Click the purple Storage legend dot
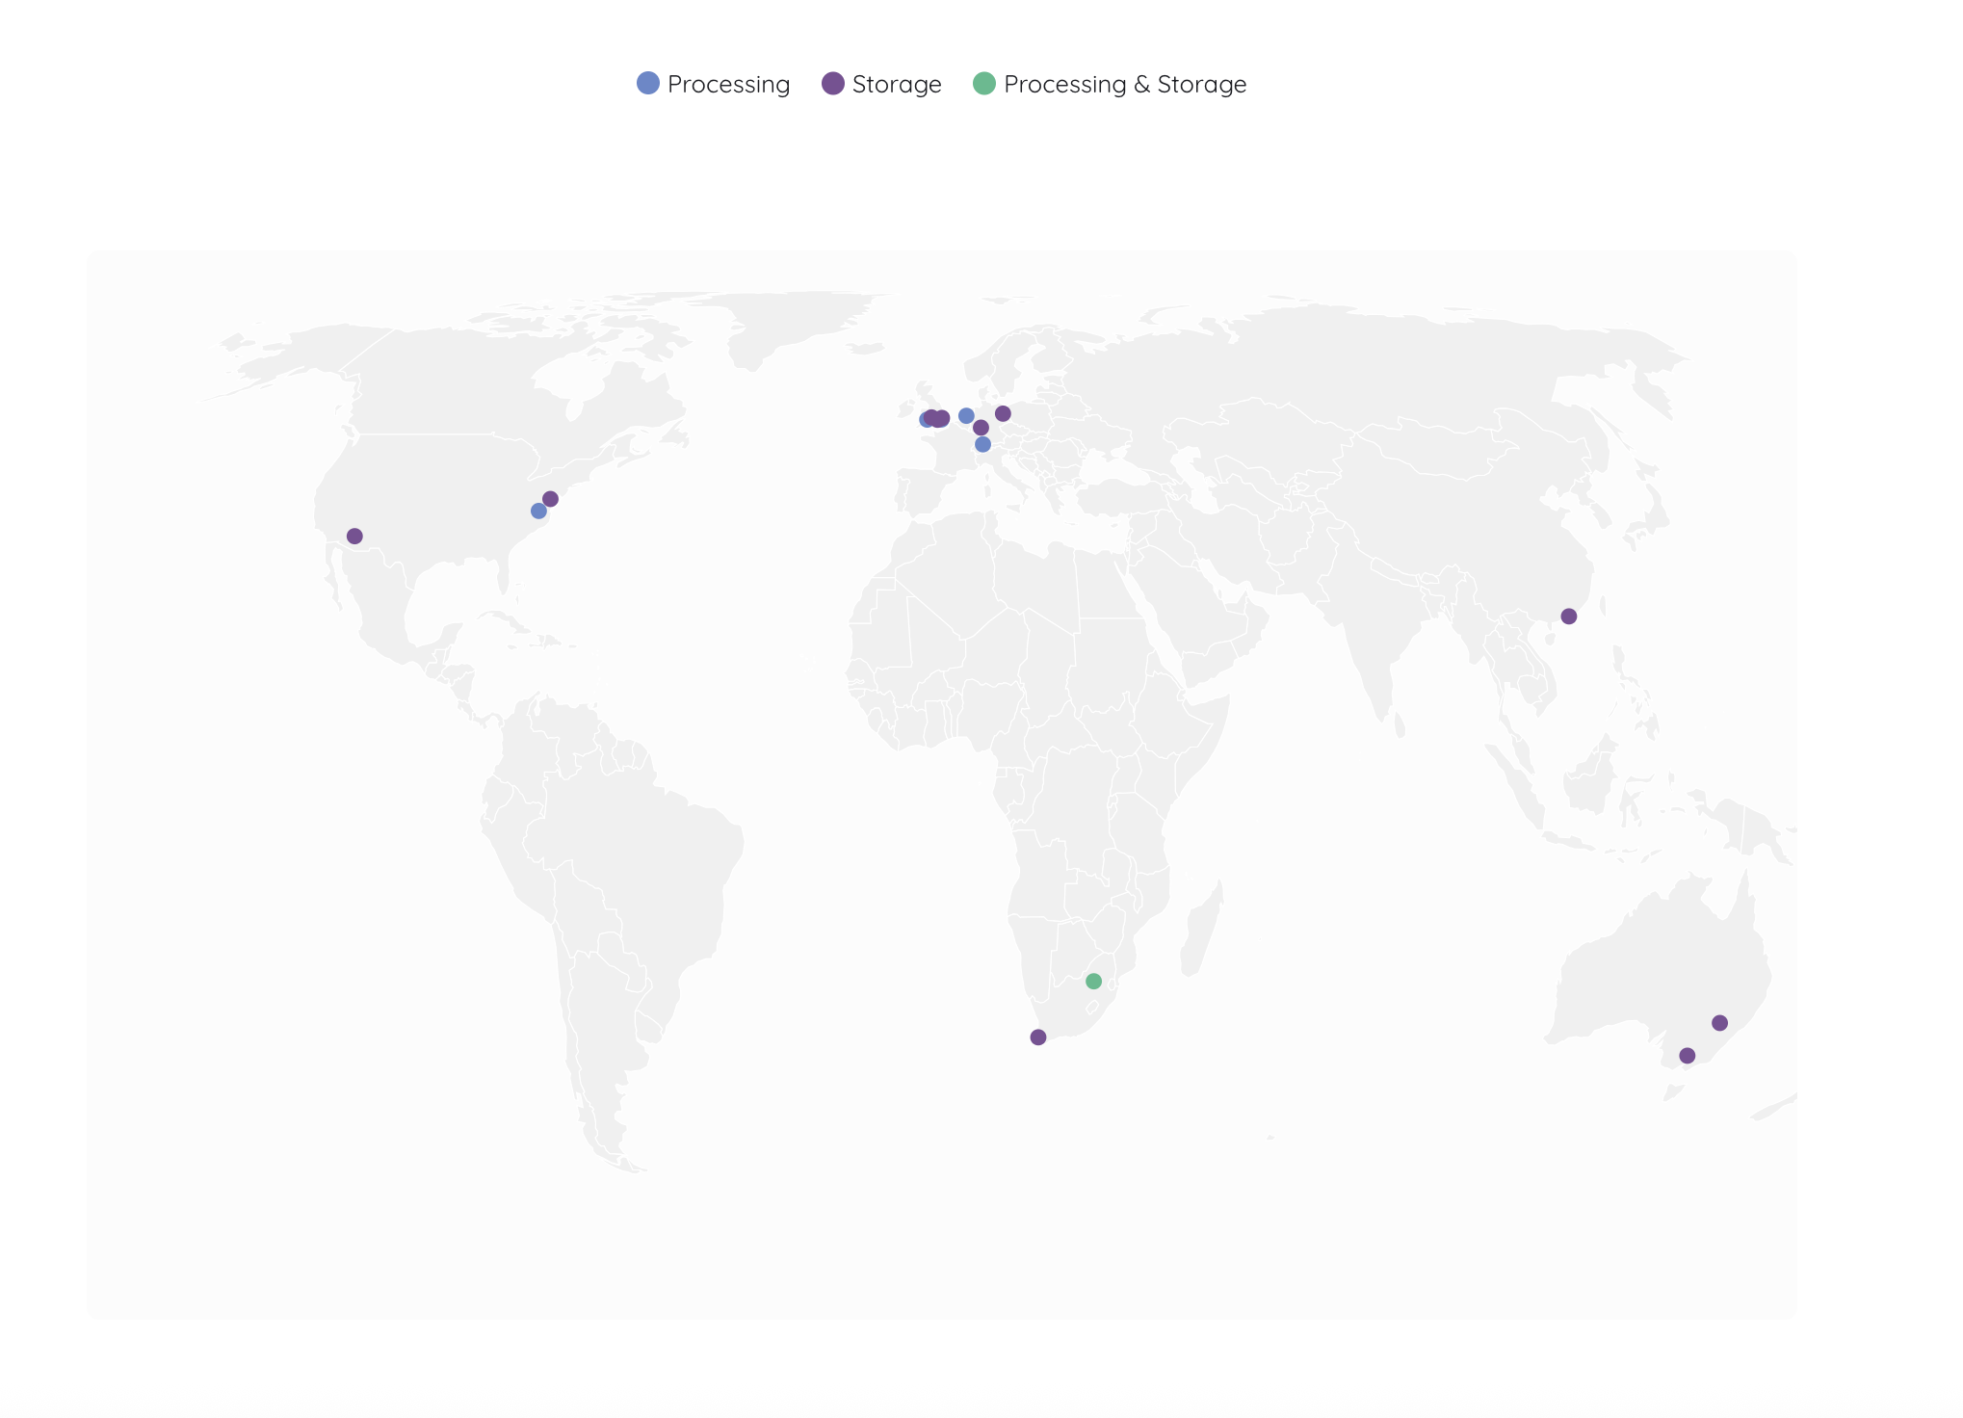Screen dimensions: 1963x1418 pyautogui.click(x=833, y=84)
